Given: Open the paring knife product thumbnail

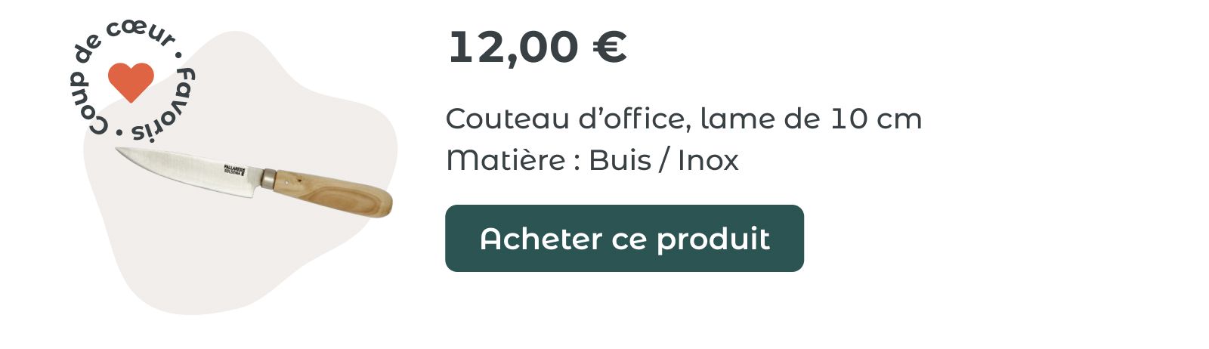Looking at the screenshot, I should 254,182.
